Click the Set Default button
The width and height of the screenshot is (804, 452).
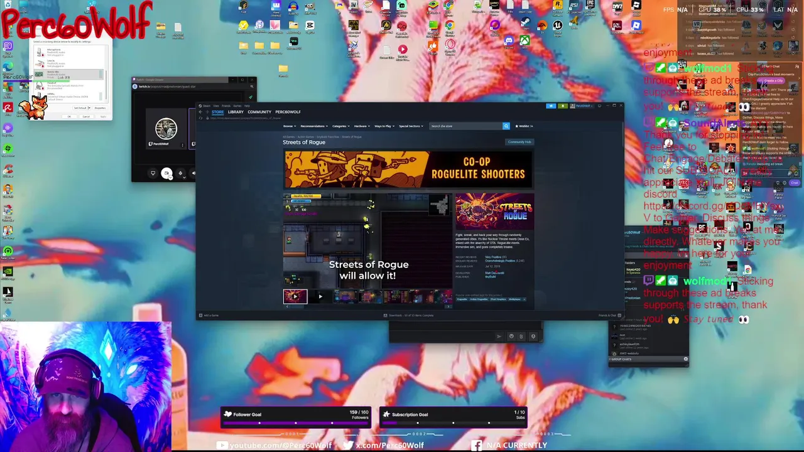80,108
